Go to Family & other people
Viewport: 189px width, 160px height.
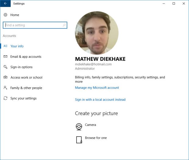pyautogui.click(x=26, y=88)
